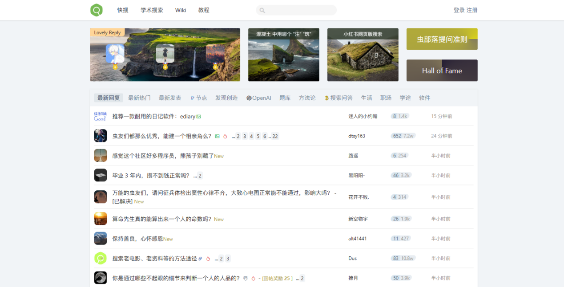Jump to page 22 of 相亲角 thread
Image resolution: width=564 pixels, height=287 pixels.
[275, 136]
